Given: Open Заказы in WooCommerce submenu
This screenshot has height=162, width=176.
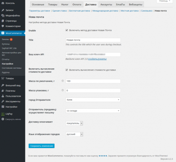Looking at the screenshot, I should 5,39.
